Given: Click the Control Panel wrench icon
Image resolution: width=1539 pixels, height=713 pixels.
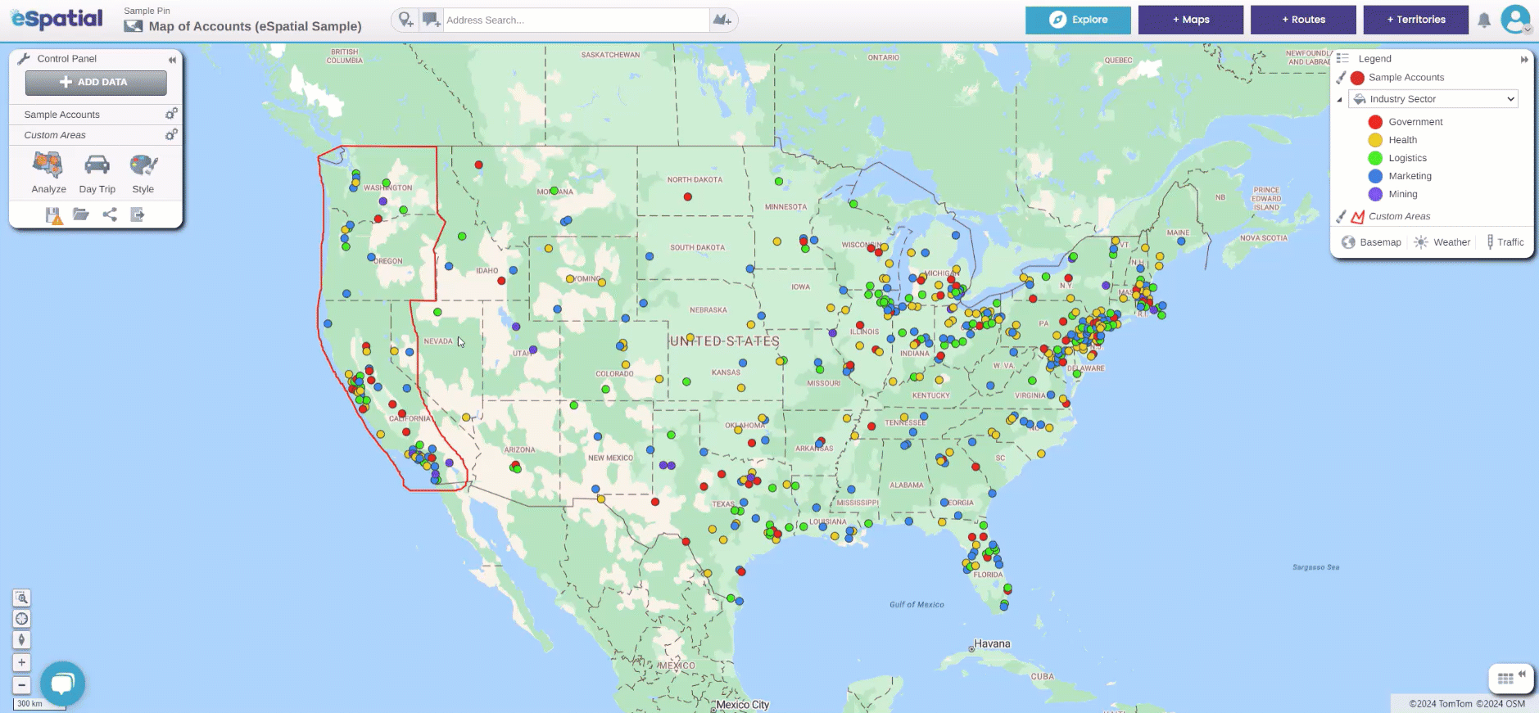Looking at the screenshot, I should click(x=24, y=58).
